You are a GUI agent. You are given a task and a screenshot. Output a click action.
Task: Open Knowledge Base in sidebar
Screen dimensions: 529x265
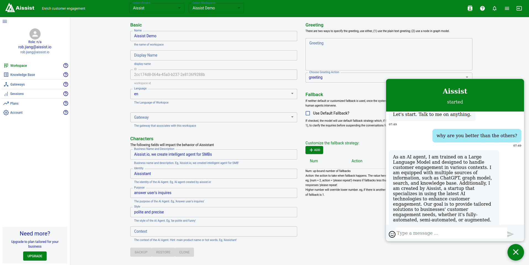pos(23,75)
